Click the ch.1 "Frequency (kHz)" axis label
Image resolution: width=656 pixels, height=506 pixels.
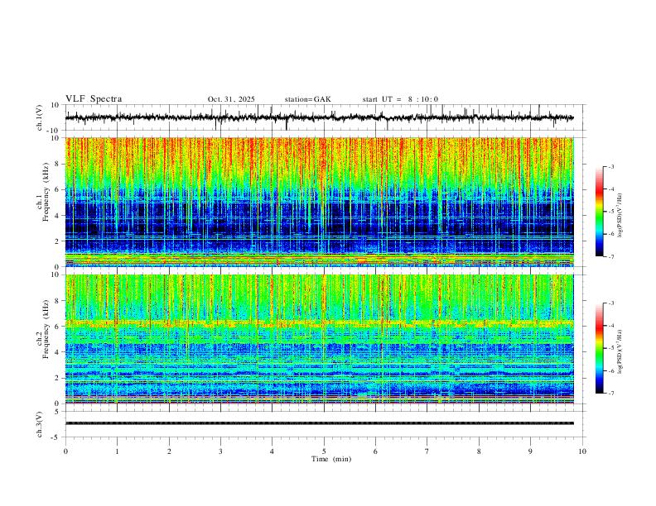(x=46, y=192)
